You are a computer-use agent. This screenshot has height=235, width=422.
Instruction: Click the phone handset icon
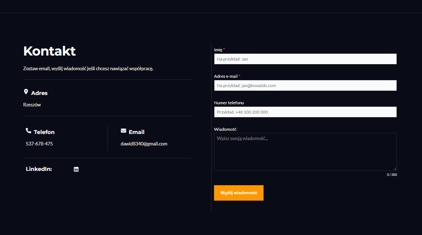coord(28,131)
